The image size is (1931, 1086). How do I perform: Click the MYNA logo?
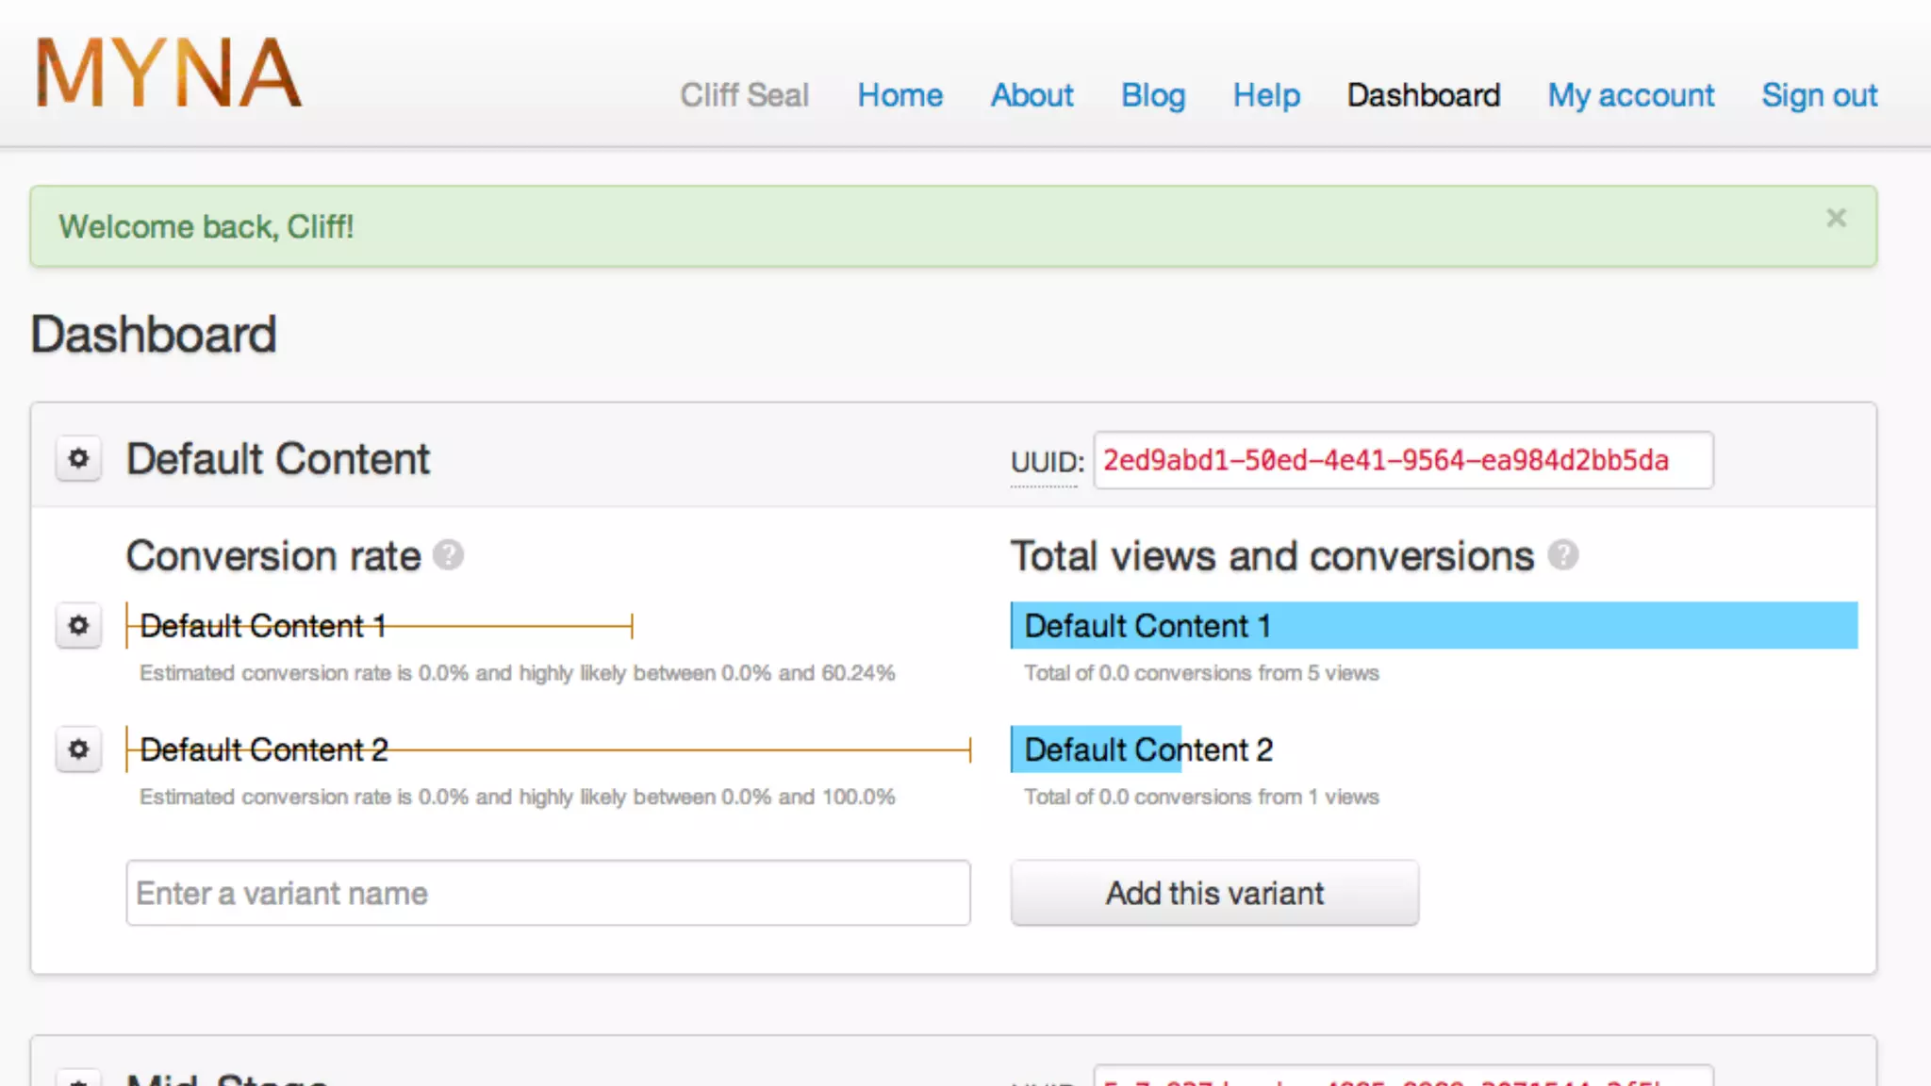coord(168,74)
